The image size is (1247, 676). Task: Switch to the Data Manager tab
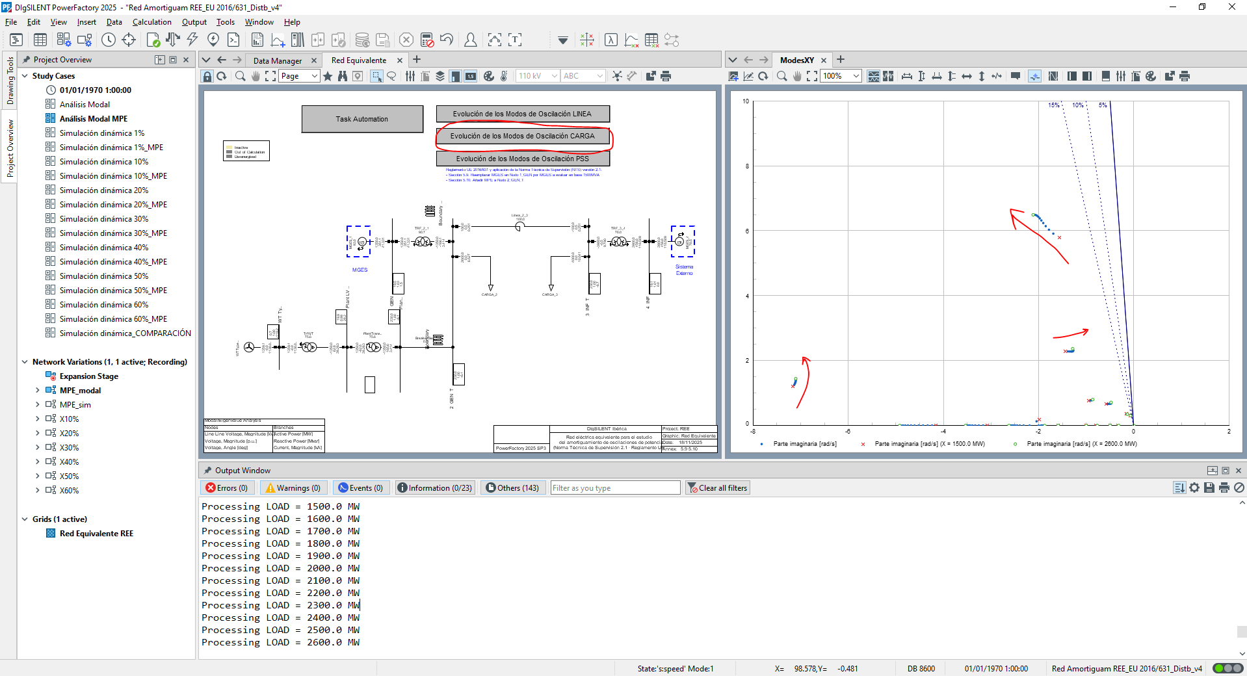pos(278,60)
